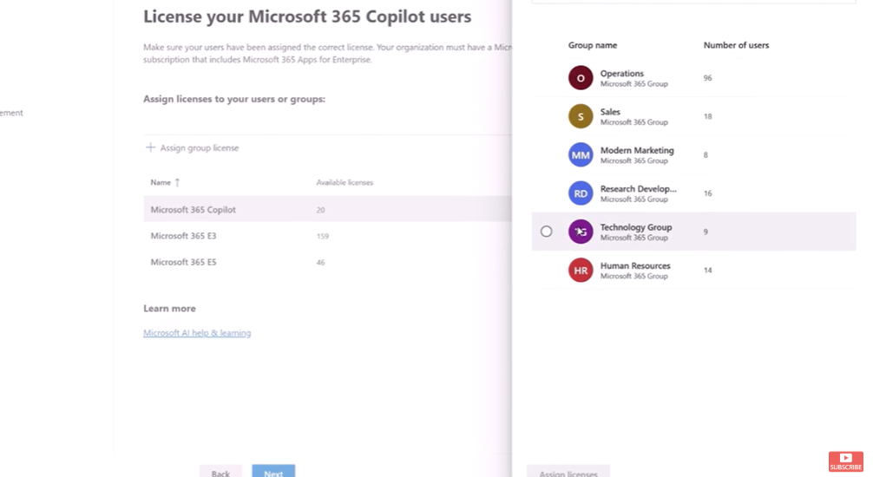The height and width of the screenshot is (477, 873).
Task: Click the Operations group avatar icon
Action: 581,78
